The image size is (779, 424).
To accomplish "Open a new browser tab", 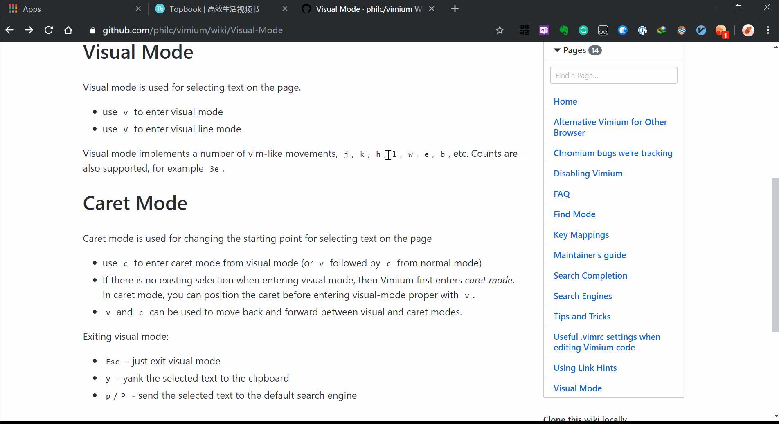I will coord(455,9).
